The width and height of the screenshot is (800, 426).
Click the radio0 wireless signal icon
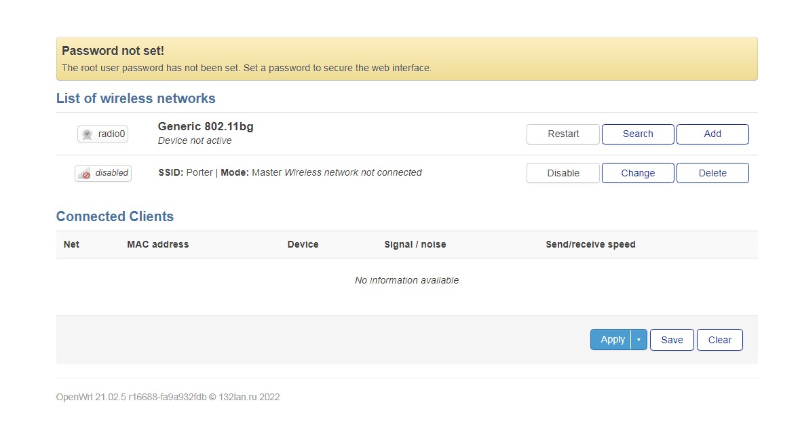click(88, 134)
